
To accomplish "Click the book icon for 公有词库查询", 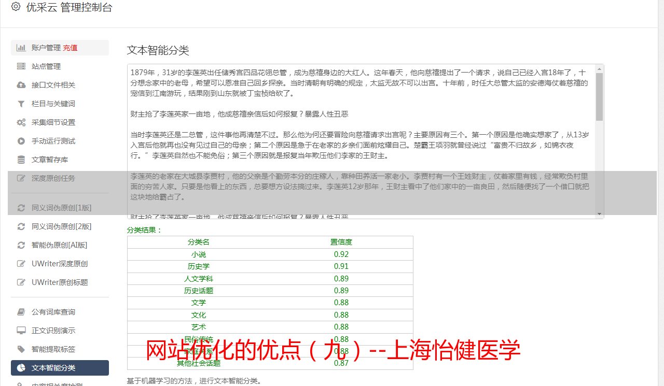I will click(x=21, y=312).
